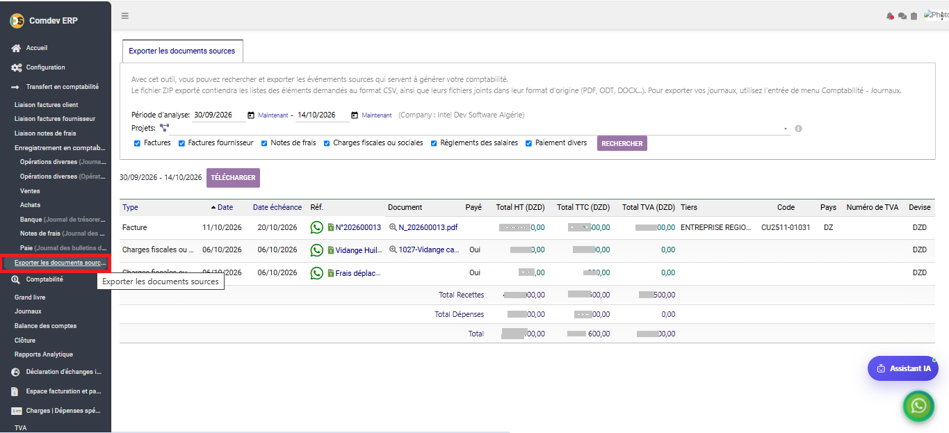Click the Comdev ERP logo
Viewport: 949px width, 433px height.
point(17,21)
